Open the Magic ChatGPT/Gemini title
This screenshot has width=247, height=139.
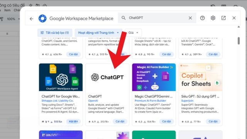click(x=154, y=96)
